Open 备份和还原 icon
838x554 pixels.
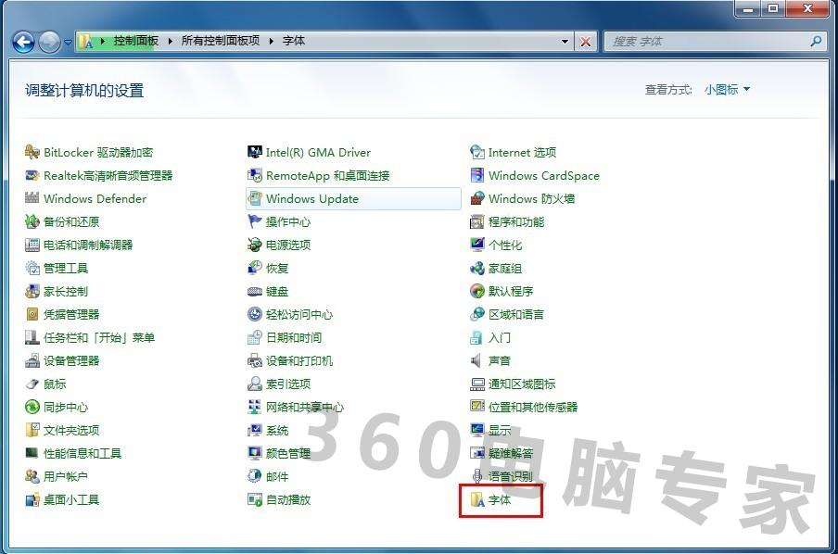point(32,221)
